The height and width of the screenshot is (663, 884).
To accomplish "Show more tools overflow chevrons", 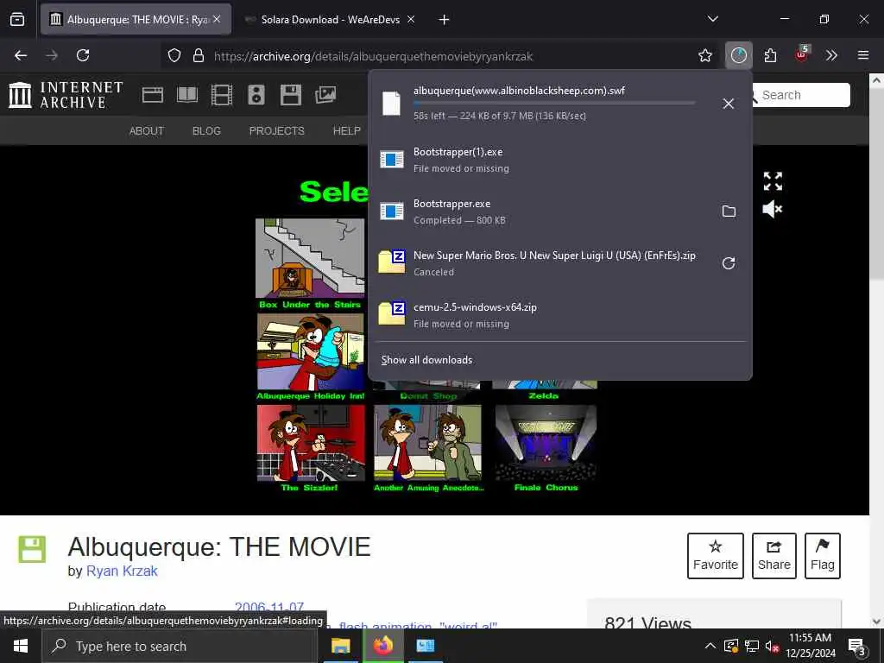I will pos(831,55).
